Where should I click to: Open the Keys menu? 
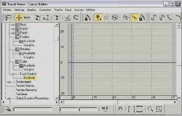[x=68, y=10]
